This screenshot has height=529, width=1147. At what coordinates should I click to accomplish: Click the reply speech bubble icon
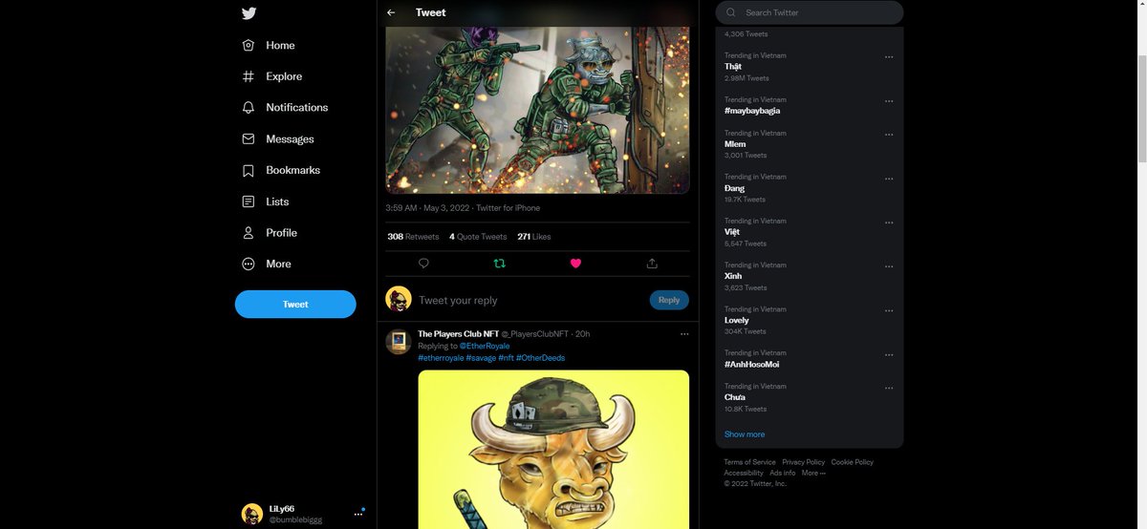point(423,263)
